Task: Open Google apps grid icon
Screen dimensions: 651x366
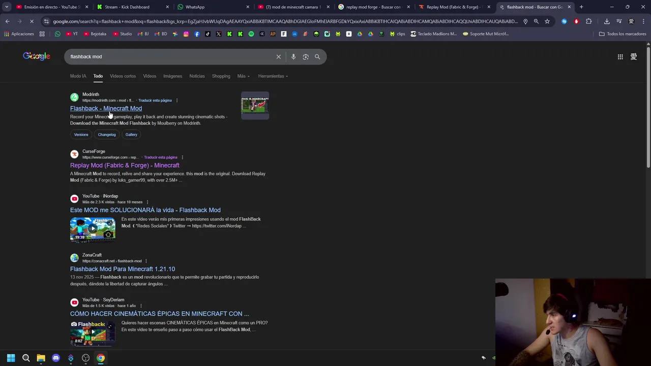Action: pos(620,57)
